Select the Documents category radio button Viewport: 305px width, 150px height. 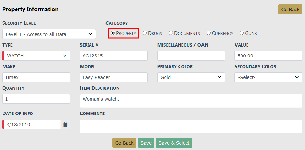(x=171, y=33)
